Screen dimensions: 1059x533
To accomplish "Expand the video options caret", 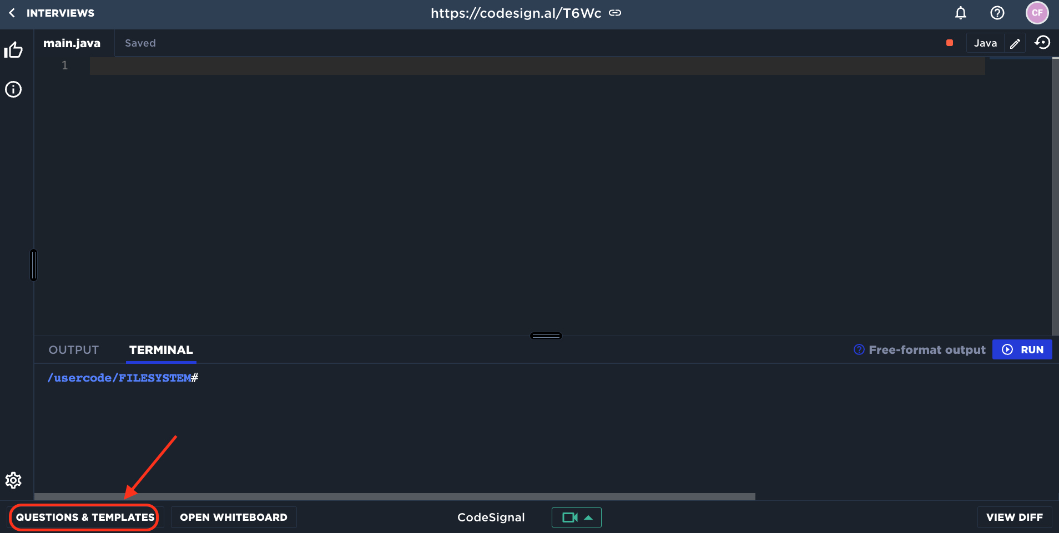I will point(588,517).
